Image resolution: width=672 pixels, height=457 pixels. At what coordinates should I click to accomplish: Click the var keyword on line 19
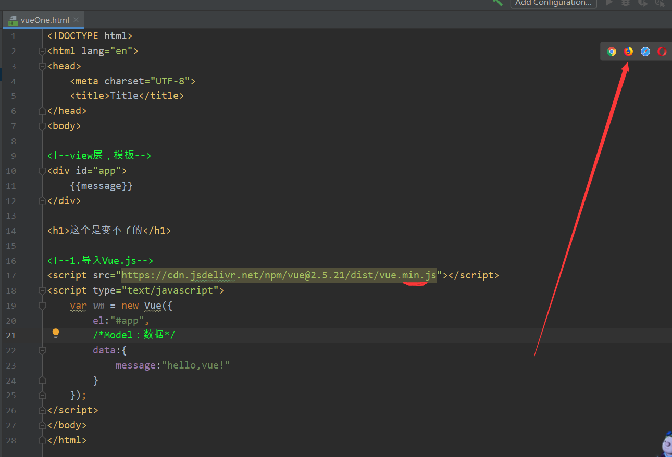coord(79,306)
